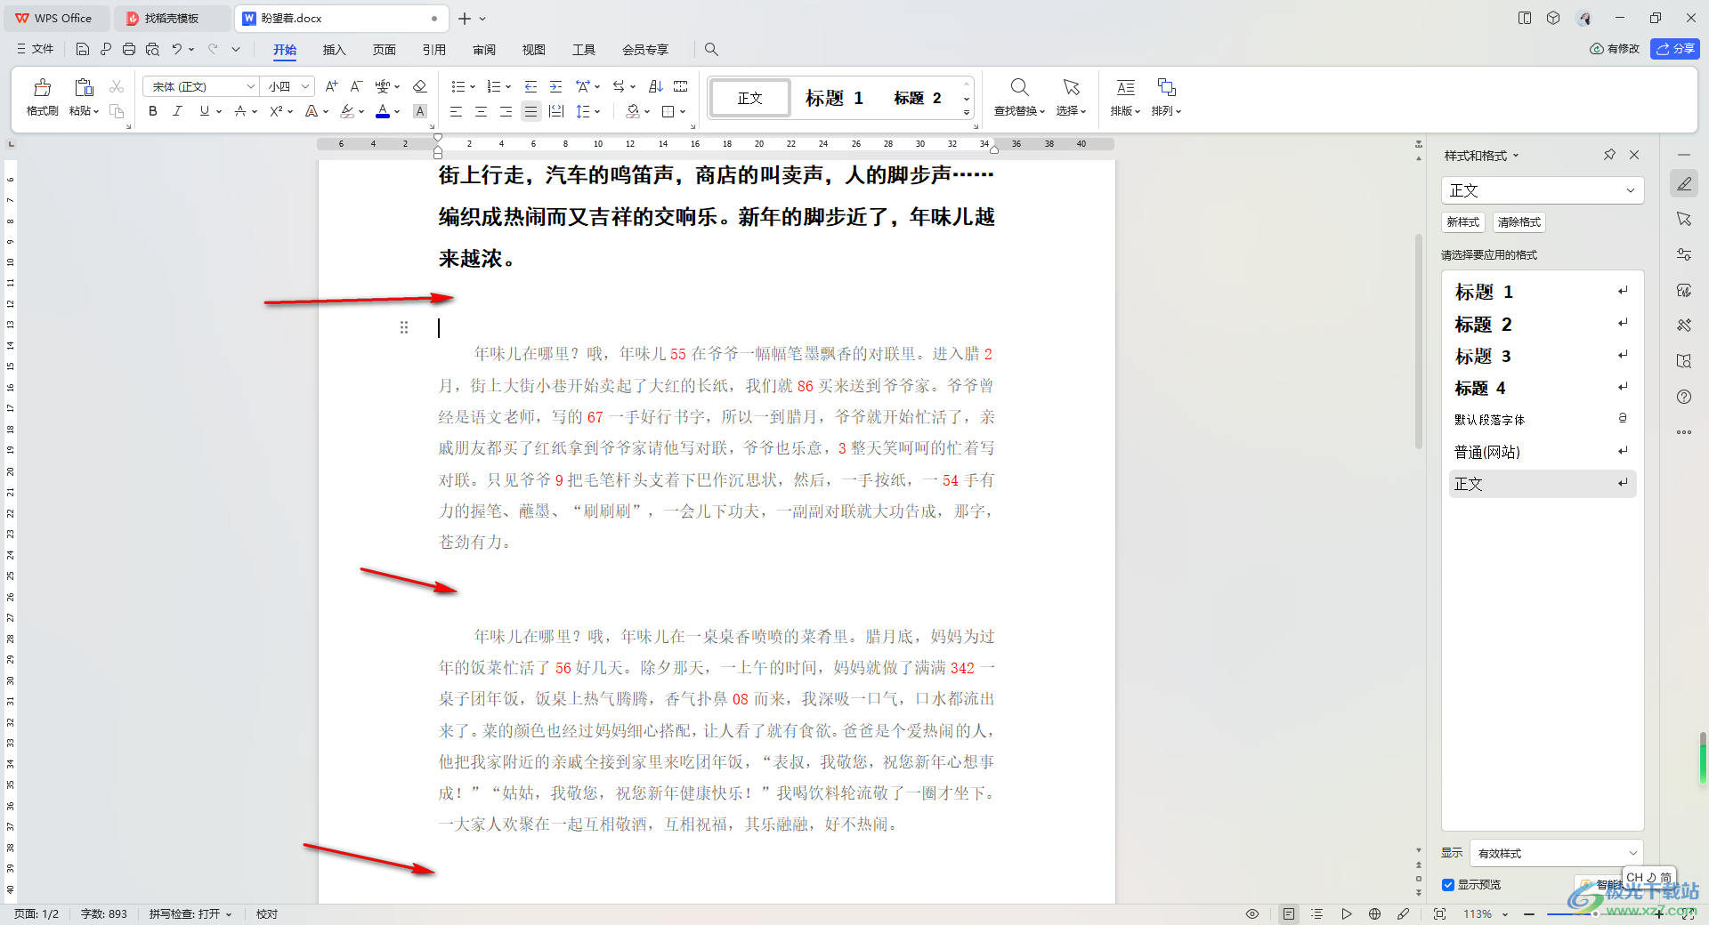Expand the styles gallery more arrow
This screenshot has width=1709, height=925.
point(967,113)
